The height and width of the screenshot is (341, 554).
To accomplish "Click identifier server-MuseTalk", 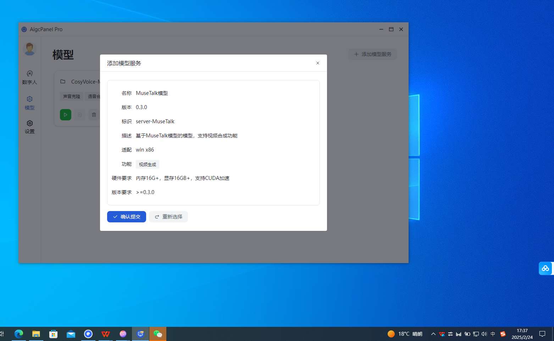I will (155, 121).
